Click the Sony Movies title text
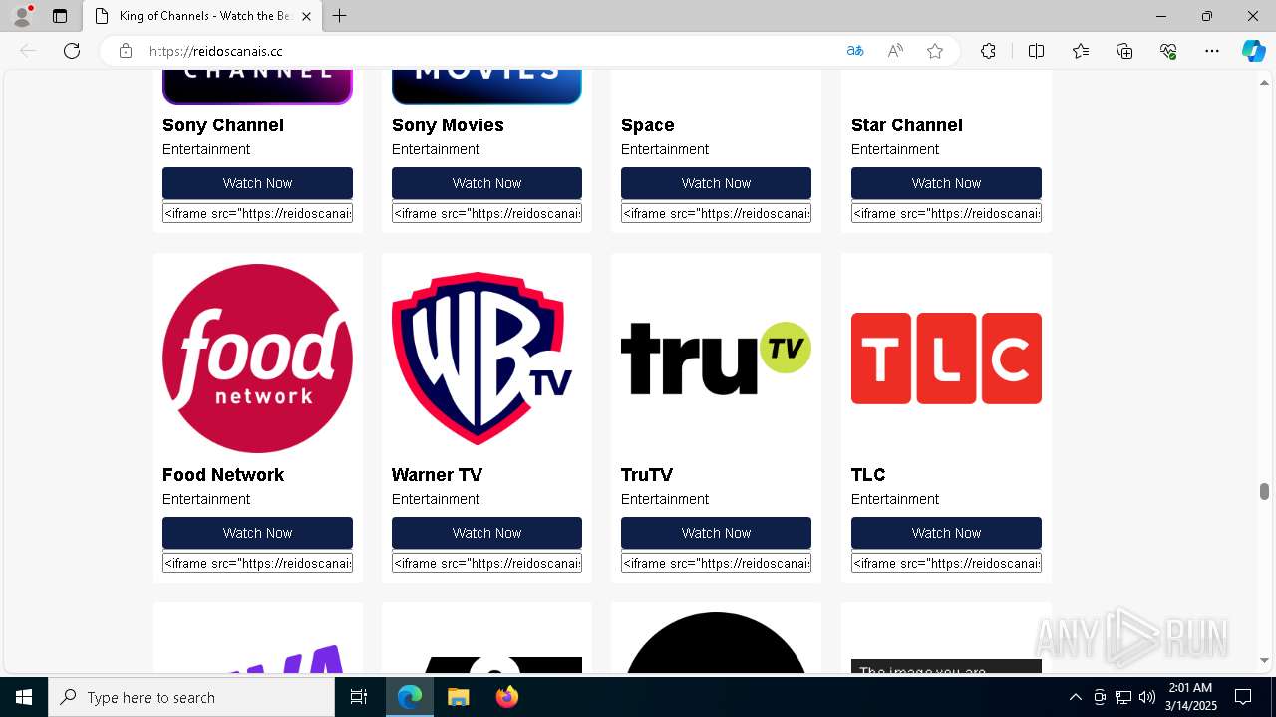This screenshot has width=1276, height=717. [x=448, y=125]
